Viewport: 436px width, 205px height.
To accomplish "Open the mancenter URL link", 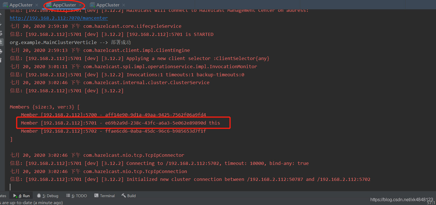I will 59,18.
